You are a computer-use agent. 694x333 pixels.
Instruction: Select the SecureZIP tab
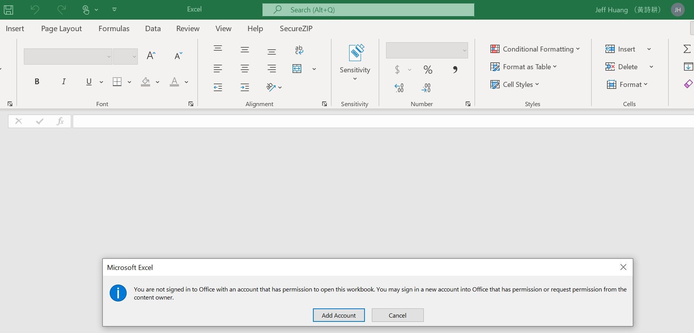pos(296,28)
